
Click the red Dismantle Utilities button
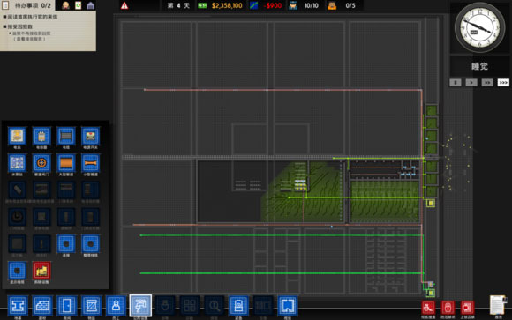(41, 271)
